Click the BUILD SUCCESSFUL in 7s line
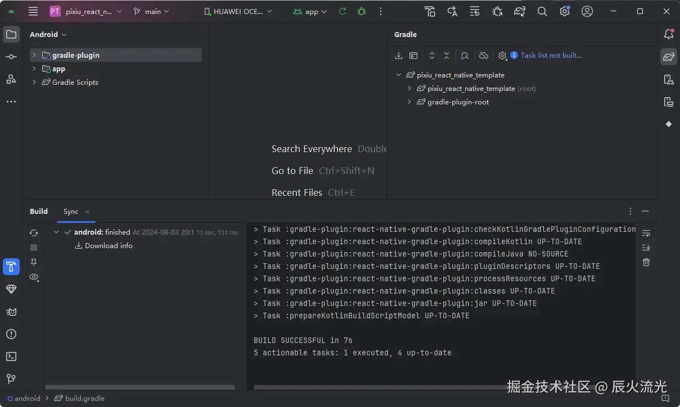The height and width of the screenshot is (407, 680). [x=303, y=340]
